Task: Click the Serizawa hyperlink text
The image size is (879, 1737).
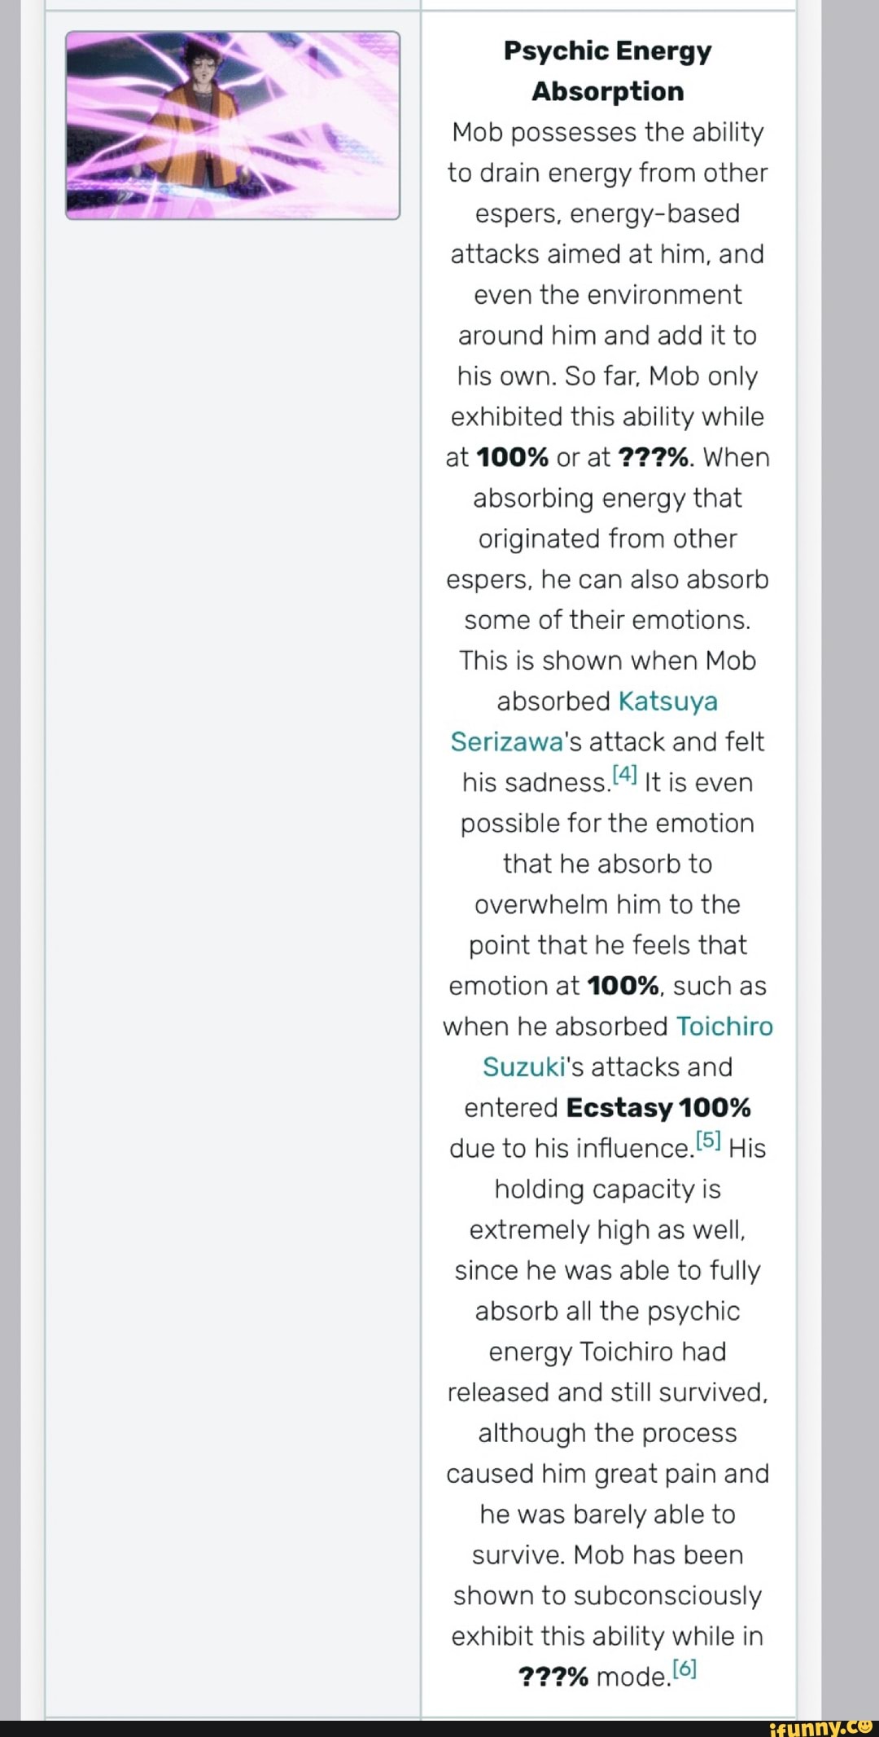Action: [x=506, y=742]
